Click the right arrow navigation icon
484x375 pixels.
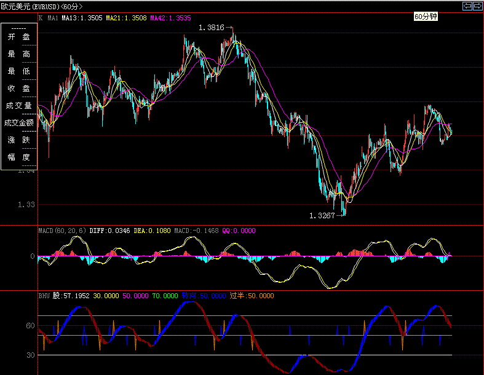click(x=477, y=6)
